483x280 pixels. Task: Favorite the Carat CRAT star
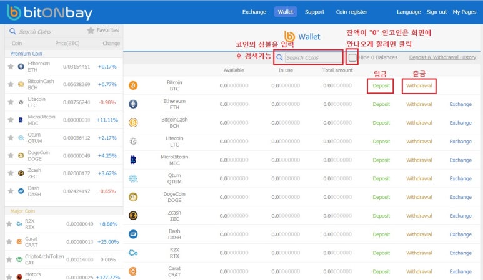(9, 241)
